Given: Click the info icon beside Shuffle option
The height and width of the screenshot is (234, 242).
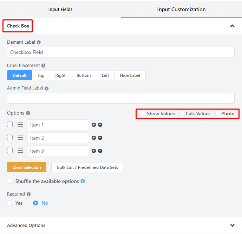Looking at the screenshot, I should 83,181.
